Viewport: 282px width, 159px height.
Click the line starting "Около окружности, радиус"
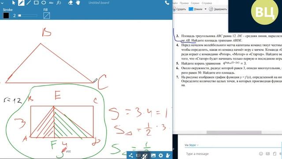tap(231, 68)
